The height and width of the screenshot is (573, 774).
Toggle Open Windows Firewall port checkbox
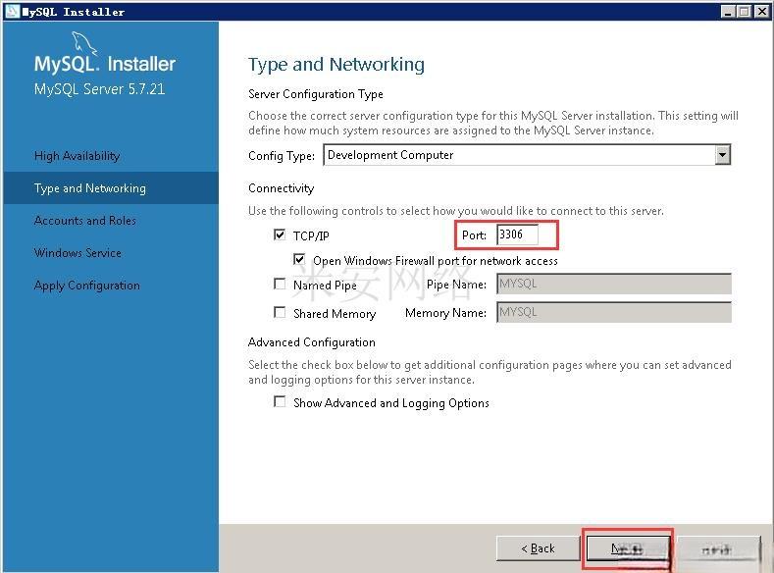point(300,260)
